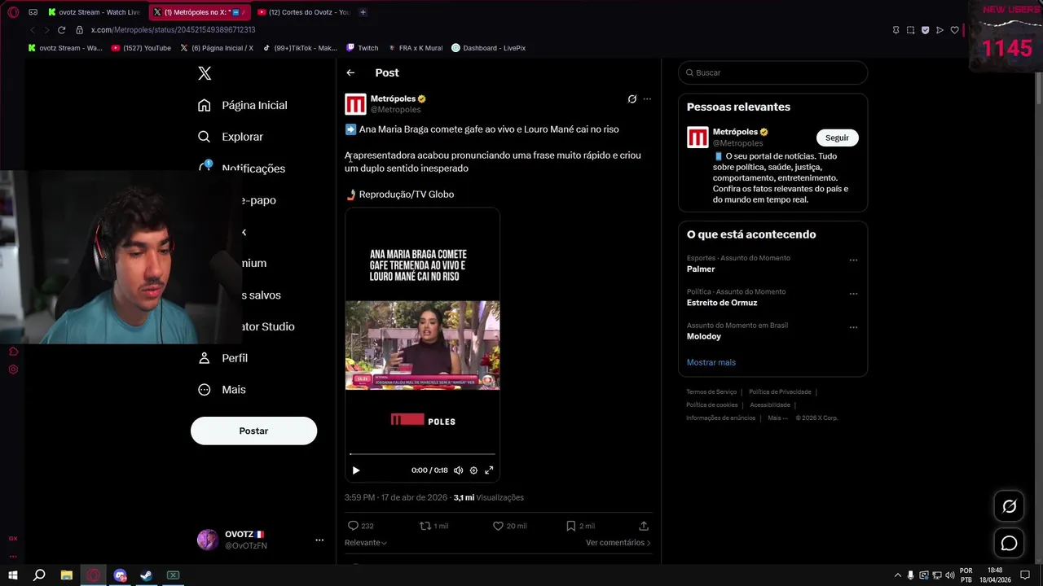Image resolution: width=1043 pixels, height=586 pixels.
Task: Open Notificações in the X sidebar
Action: [242, 168]
